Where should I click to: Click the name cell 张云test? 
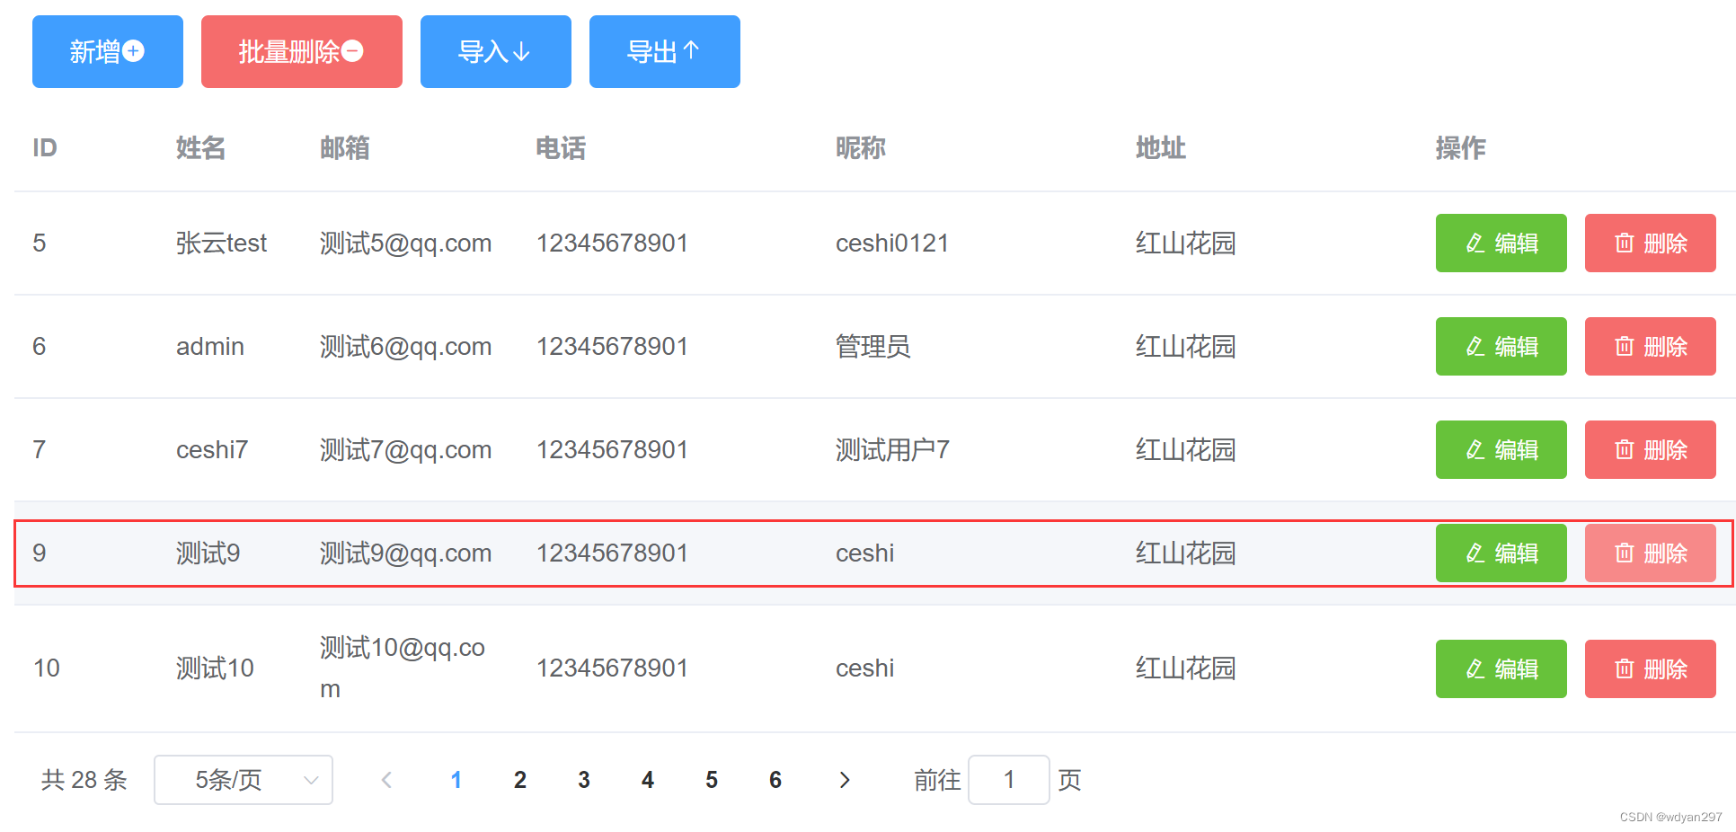point(221,243)
